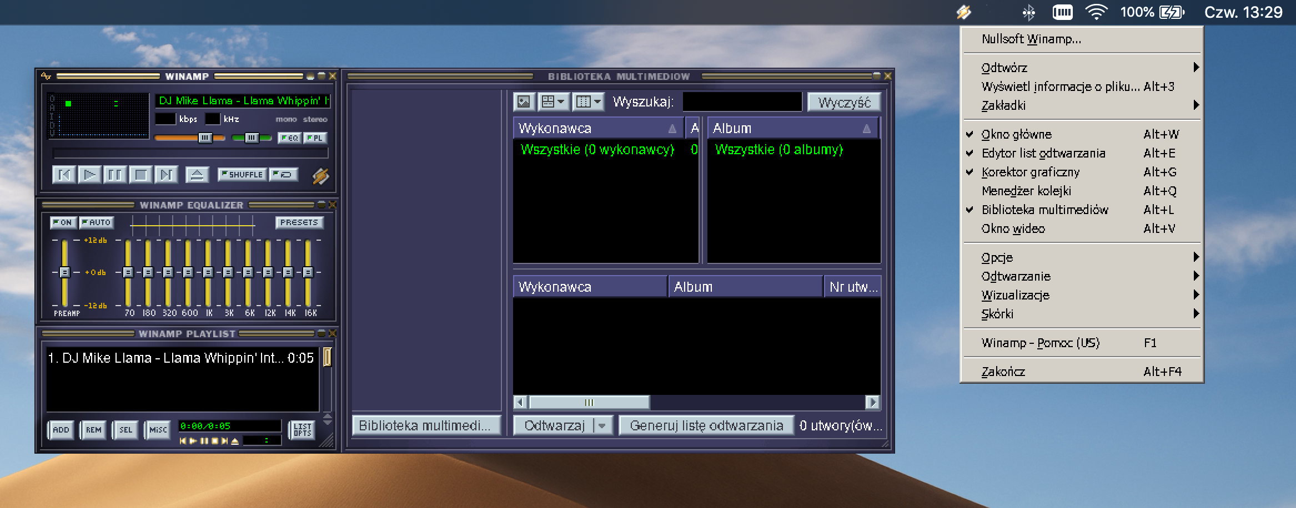This screenshot has width=1296, height=508.
Task: Select the Play button in the Winamp main window
Action: (90, 174)
